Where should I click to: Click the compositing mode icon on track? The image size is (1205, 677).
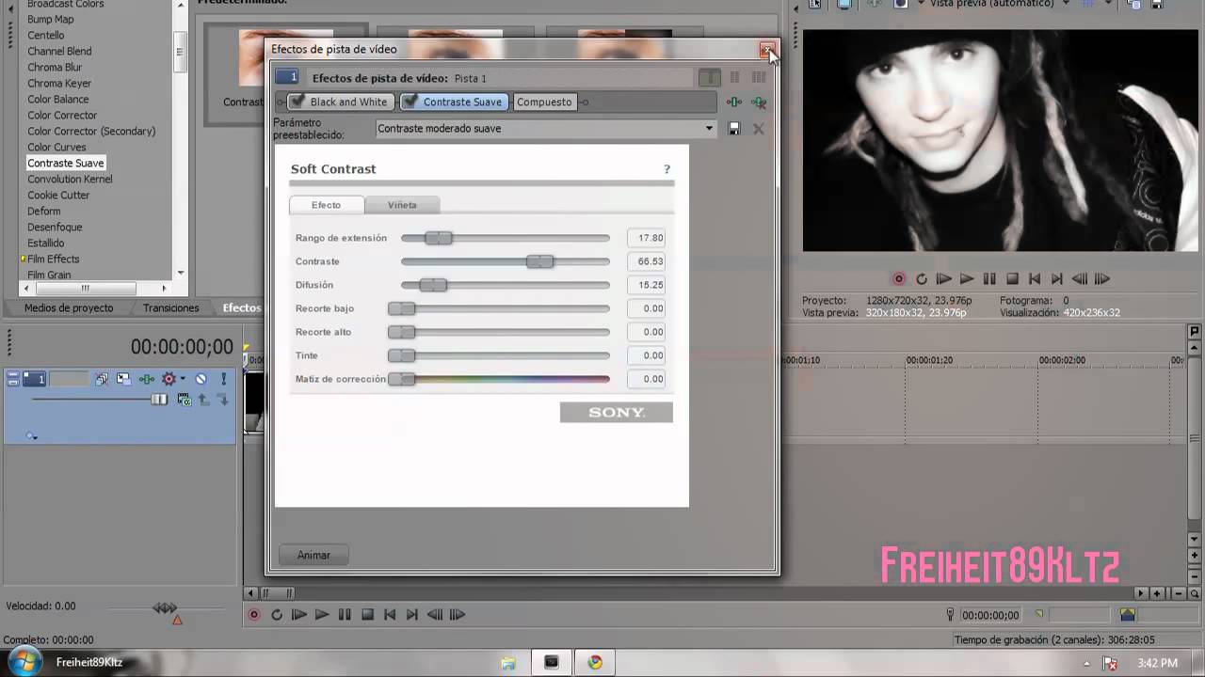(184, 400)
